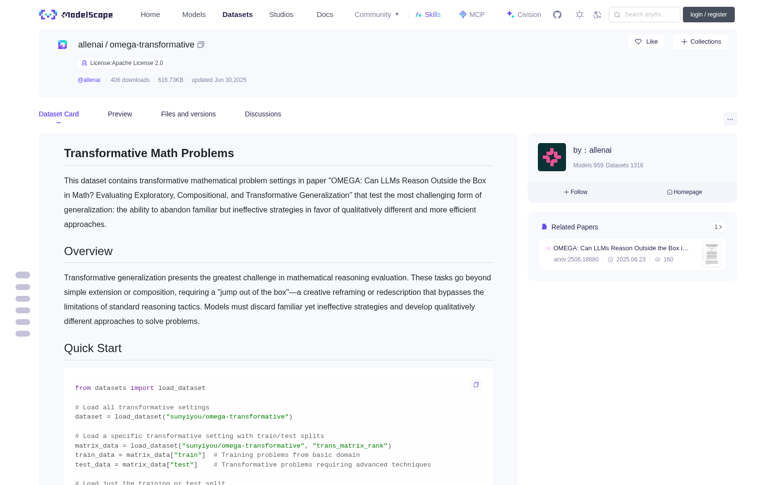The image size is (776, 485).
Task: Click the search magnifier icon
Action: pyautogui.click(x=617, y=15)
